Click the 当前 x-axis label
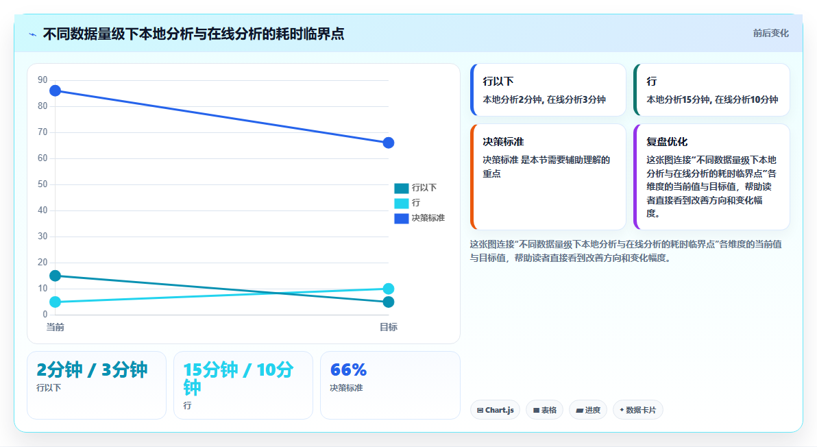Image resolution: width=817 pixels, height=447 pixels. point(56,327)
